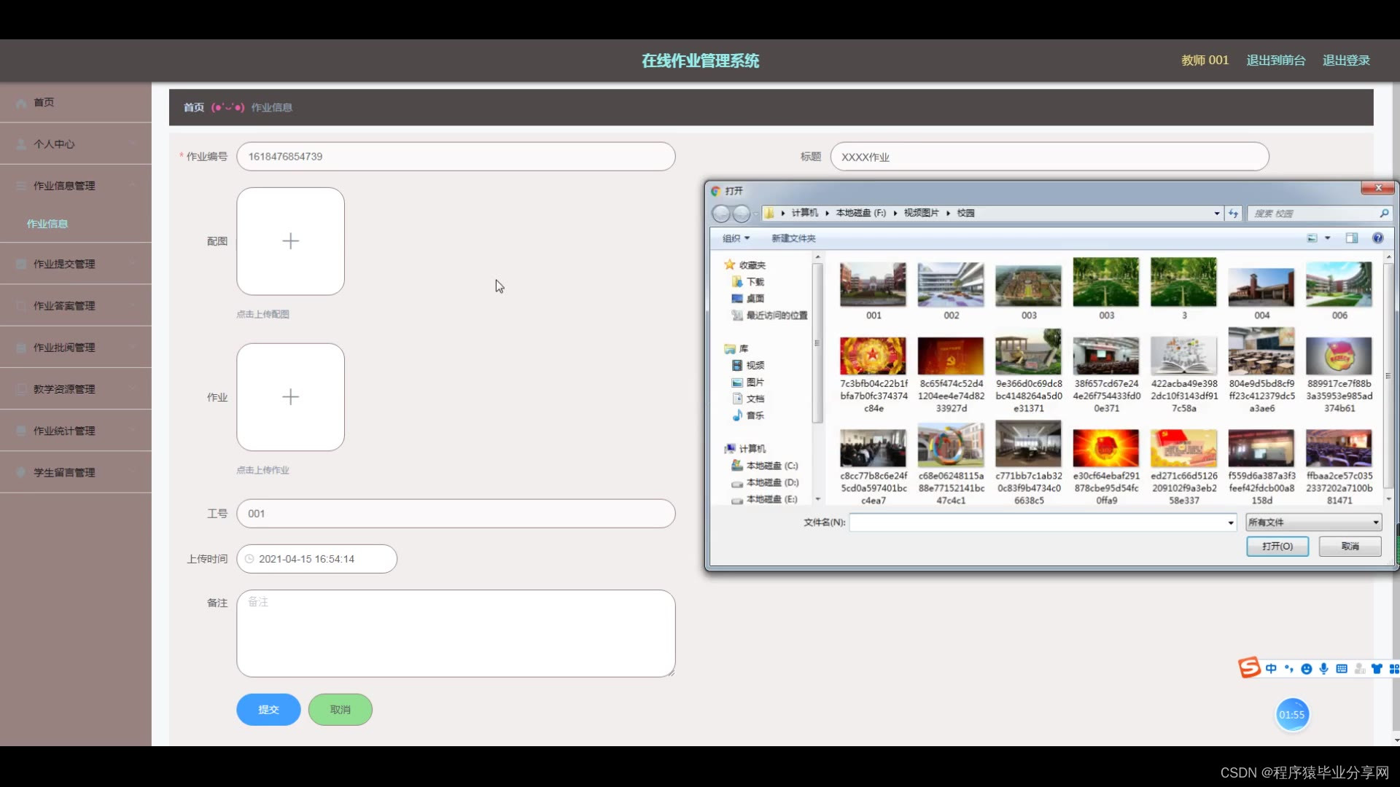Click the 备注 text area
The height and width of the screenshot is (787, 1400).
point(456,633)
